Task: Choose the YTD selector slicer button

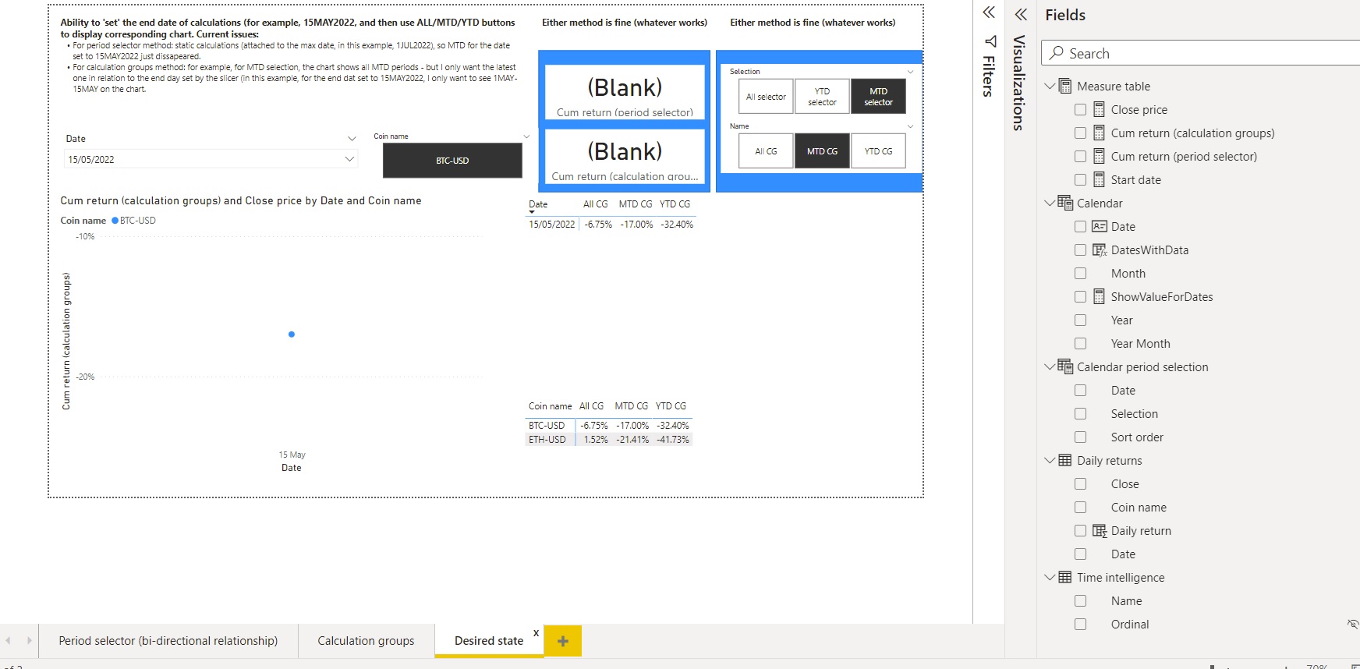Action: pyautogui.click(x=822, y=97)
